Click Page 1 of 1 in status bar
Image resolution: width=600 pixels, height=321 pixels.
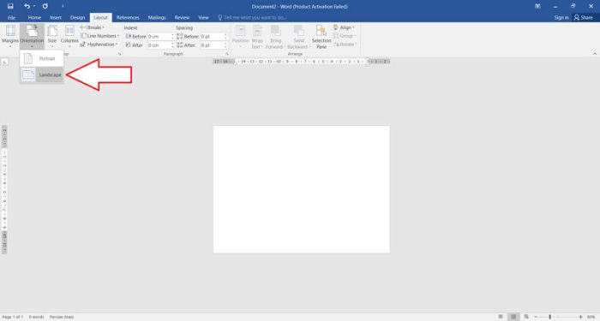[13, 317]
